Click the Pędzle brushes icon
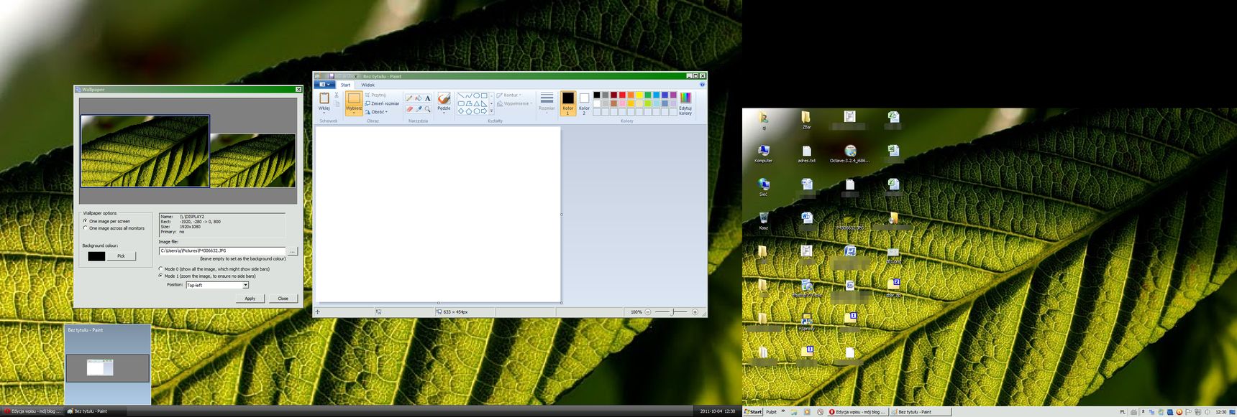The width and height of the screenshot is (1237, 417). [444, 98]
